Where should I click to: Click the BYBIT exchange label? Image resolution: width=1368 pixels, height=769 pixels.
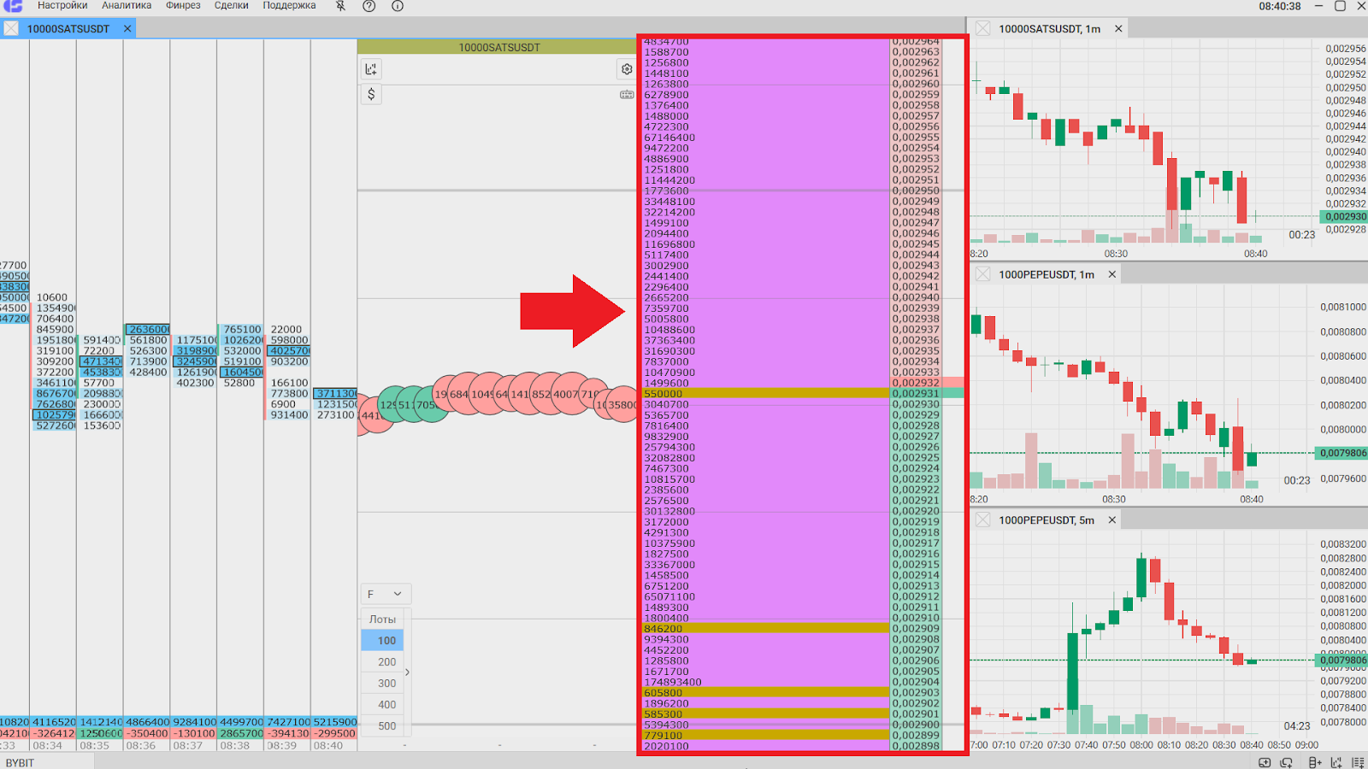pos(21,763)
